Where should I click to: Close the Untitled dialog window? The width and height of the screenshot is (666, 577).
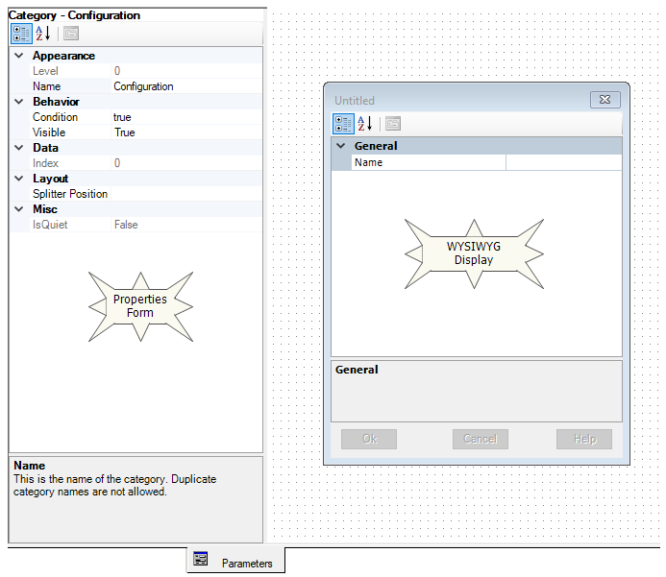click(604, 100)
